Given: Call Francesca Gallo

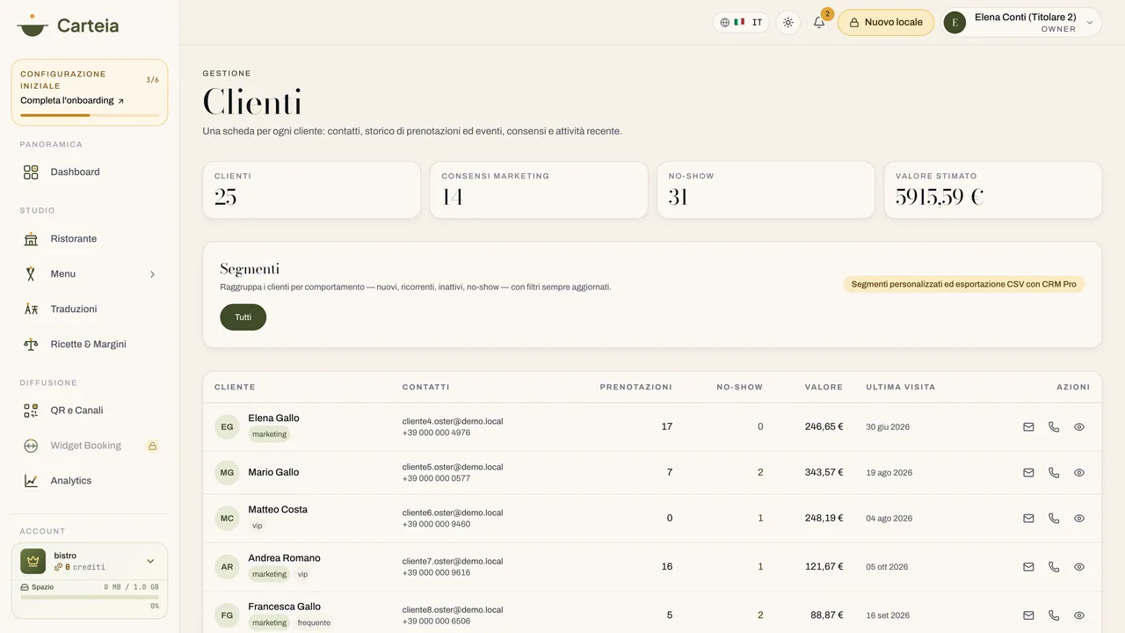Looking at the screenshot, I should (x=1054, y=615).
